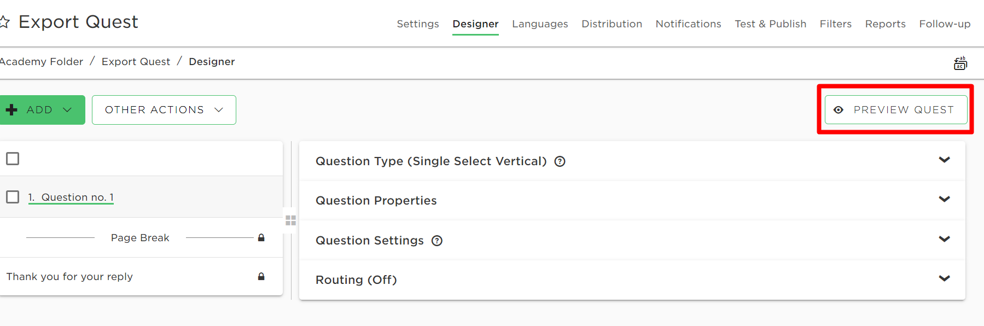This screenshot has width=984, height=326.
Task: Click the eye icon in Preview Quest
Action: tap(838, 110)
